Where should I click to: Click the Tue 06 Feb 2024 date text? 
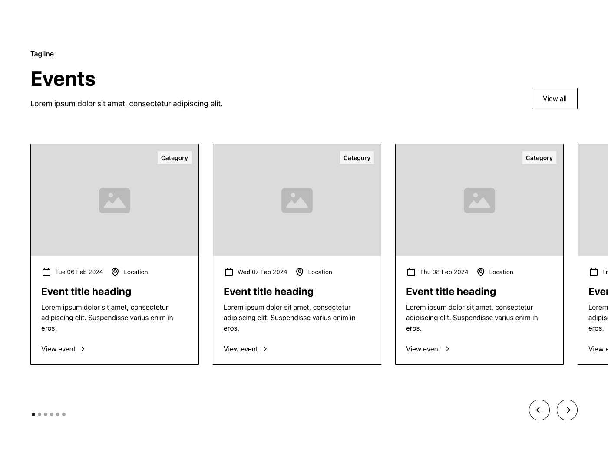click(x=79, y=272)
